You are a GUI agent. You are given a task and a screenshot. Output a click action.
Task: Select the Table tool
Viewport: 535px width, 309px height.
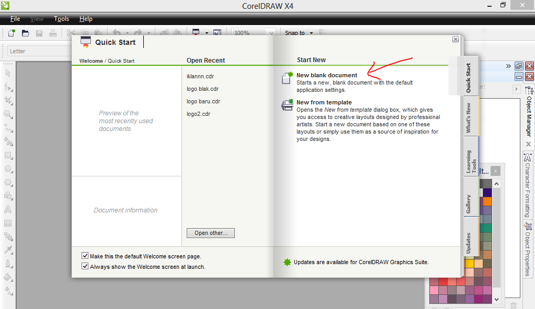click(x=8, y=223)
